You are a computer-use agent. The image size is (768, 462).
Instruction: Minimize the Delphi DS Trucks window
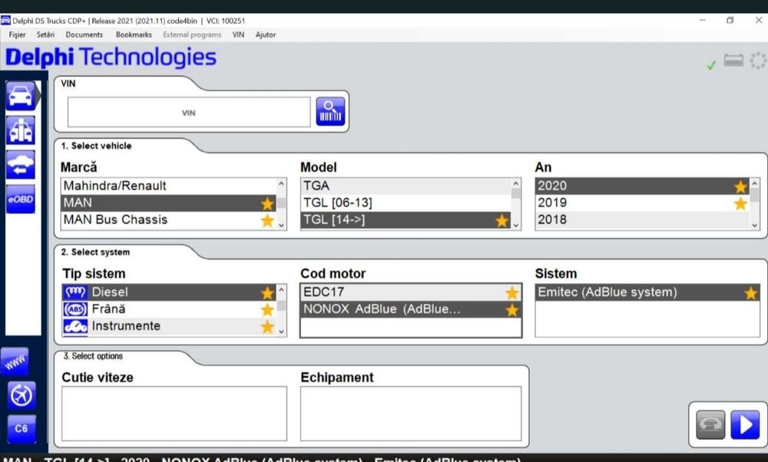coord(703,20)
